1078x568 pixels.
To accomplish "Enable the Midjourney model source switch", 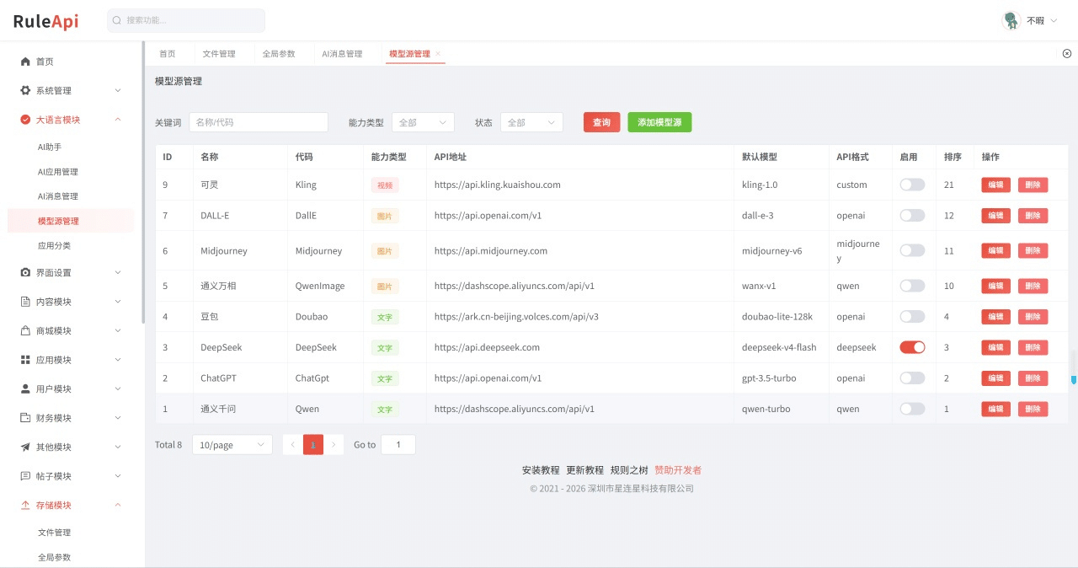I will [x=912, y=250].
